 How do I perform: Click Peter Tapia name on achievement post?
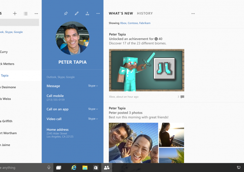(117, 35)
